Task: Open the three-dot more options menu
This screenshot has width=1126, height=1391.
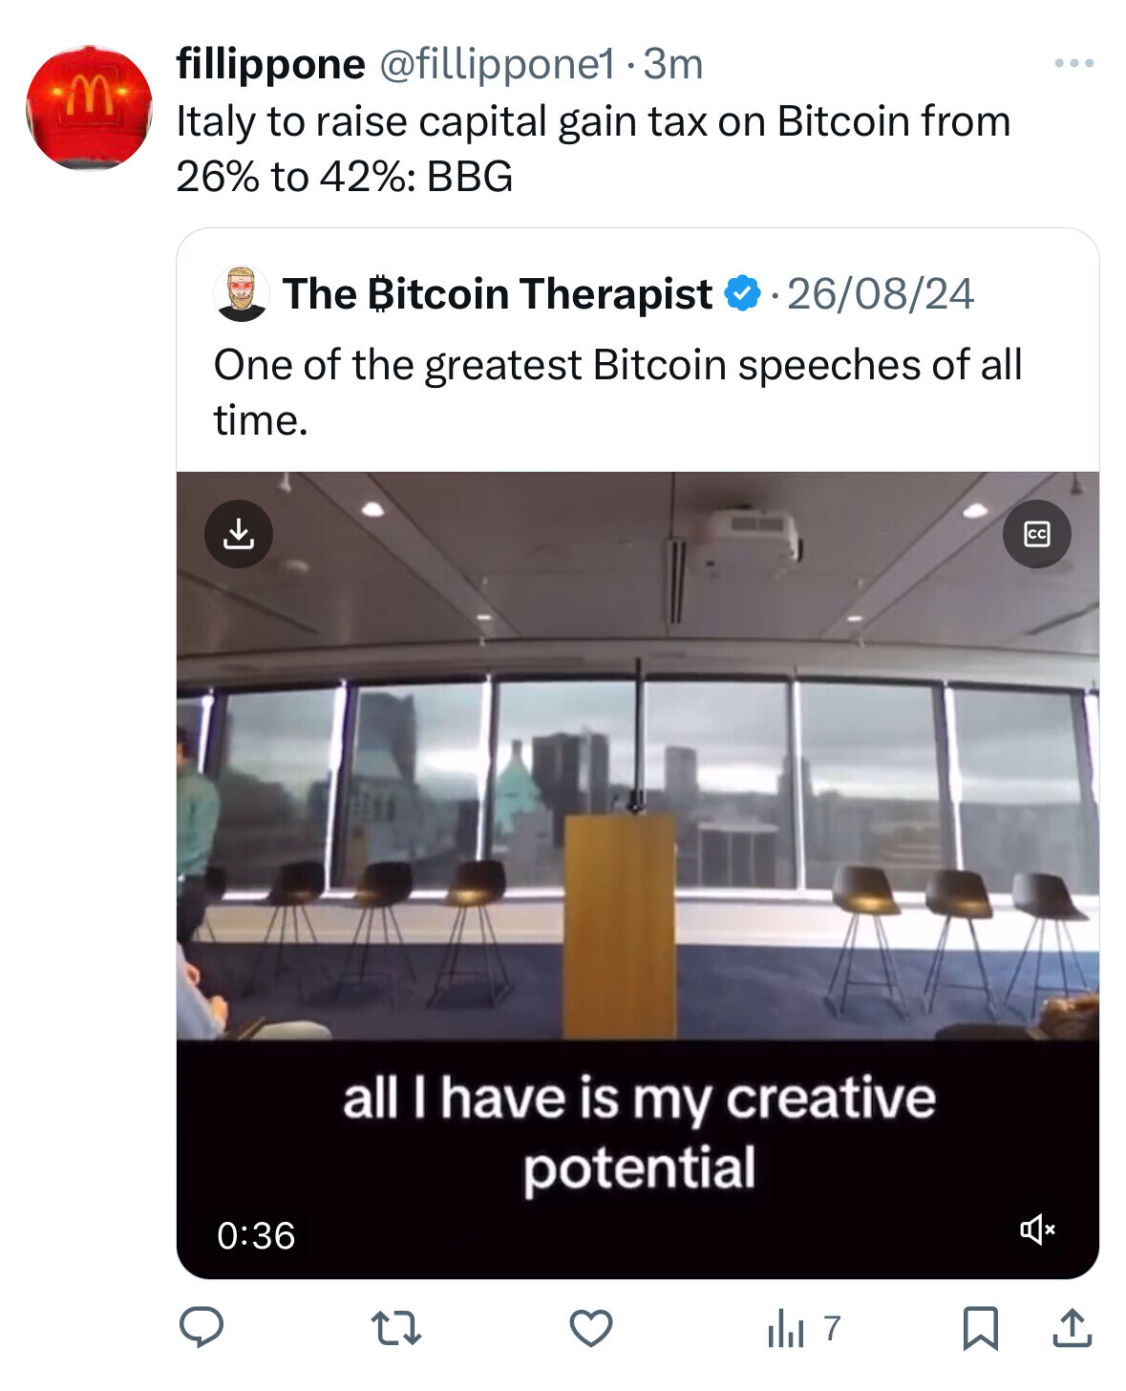Action: click(1074, 63)
